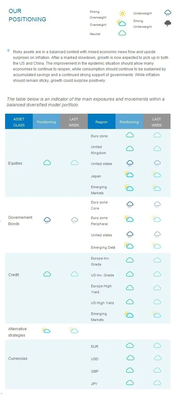Screen dimensions: 175x414
Task: Click the Credit asset class label
Action: 14,275
